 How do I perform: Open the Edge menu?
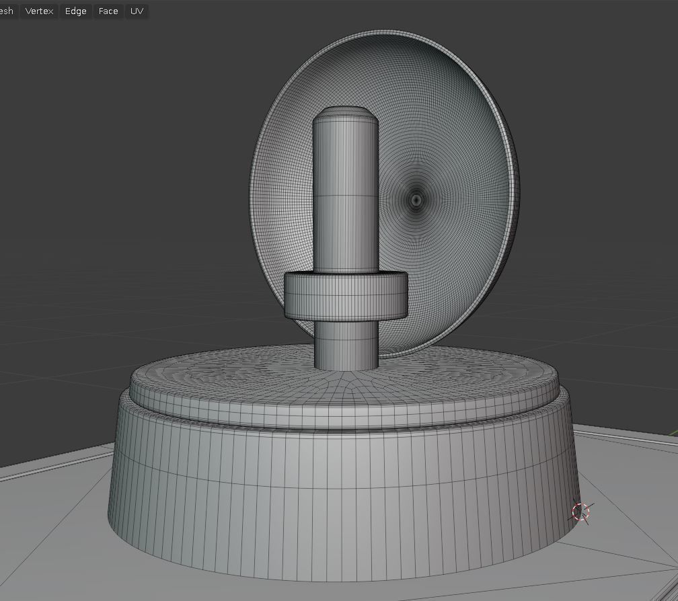pyautogui.click(x=75, y=11)
